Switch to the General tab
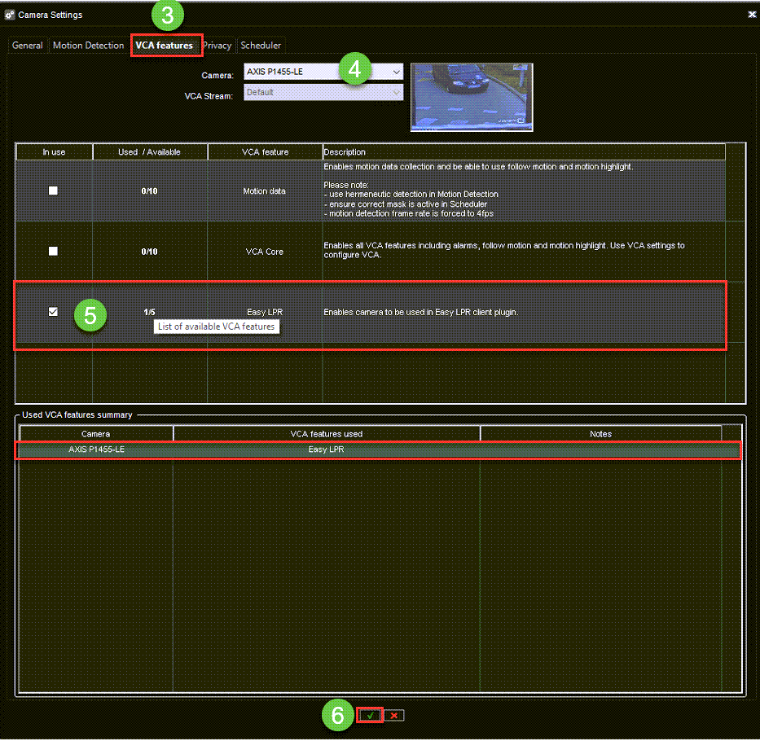The width and height of the screenshot is (760, 741). click(27, 46)
